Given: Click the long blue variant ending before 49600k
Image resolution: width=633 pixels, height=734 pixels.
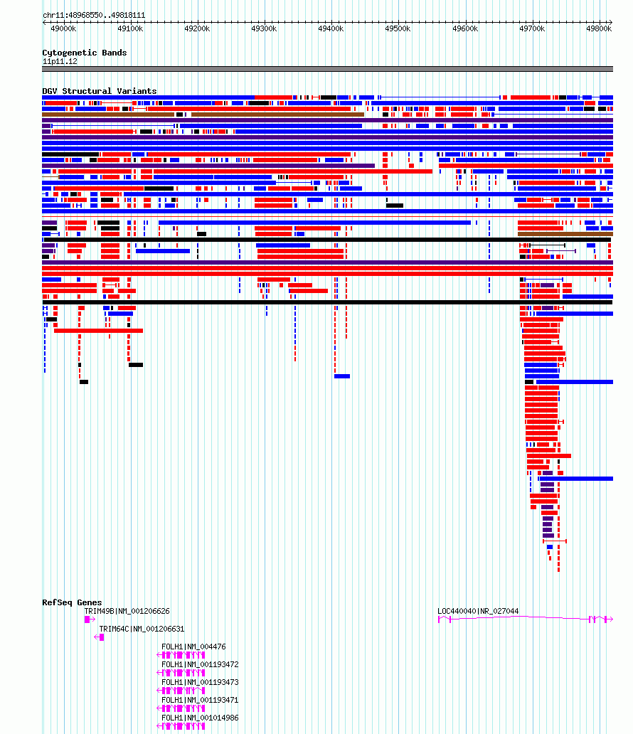Looking at the screenshot, I should coord(314,223).
